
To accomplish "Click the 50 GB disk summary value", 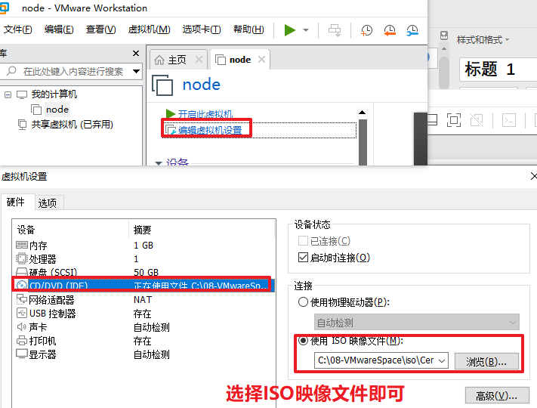I will point(147,272).
